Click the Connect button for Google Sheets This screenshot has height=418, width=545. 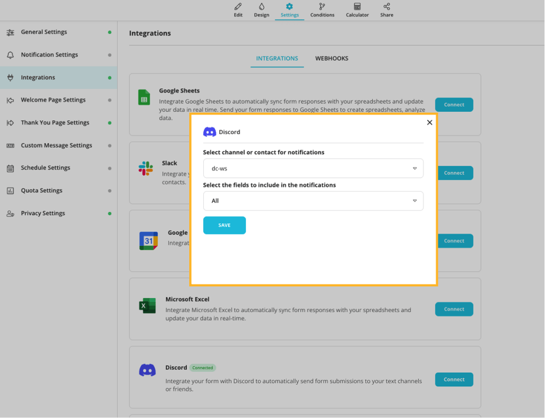453,105
